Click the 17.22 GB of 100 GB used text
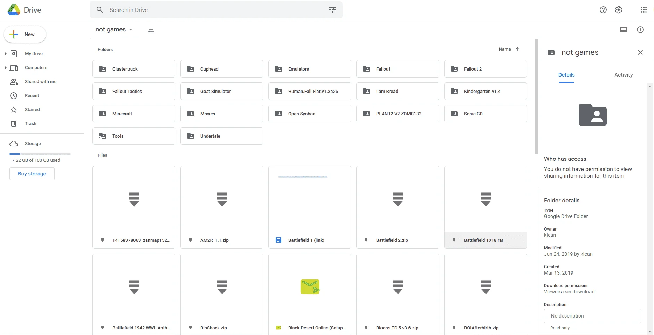Viewport: 654px width, 335px height. pos(35,160)
